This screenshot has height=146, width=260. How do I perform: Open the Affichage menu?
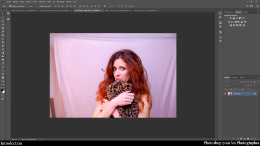point(61,2)
